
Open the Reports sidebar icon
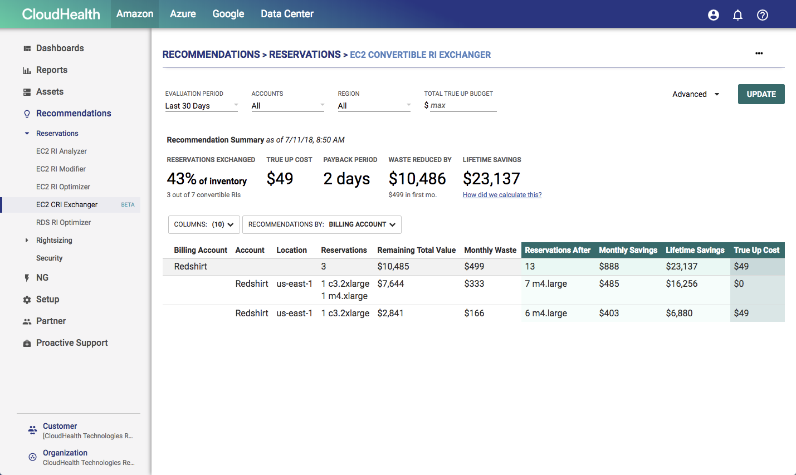pyautogui.click(x=26, y=70)
